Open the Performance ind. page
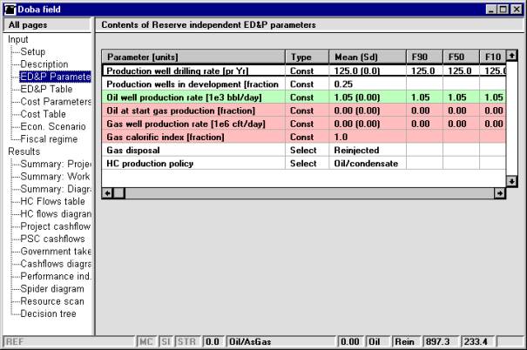The height and width of the screenshot is (350, 527). [56, 276]
